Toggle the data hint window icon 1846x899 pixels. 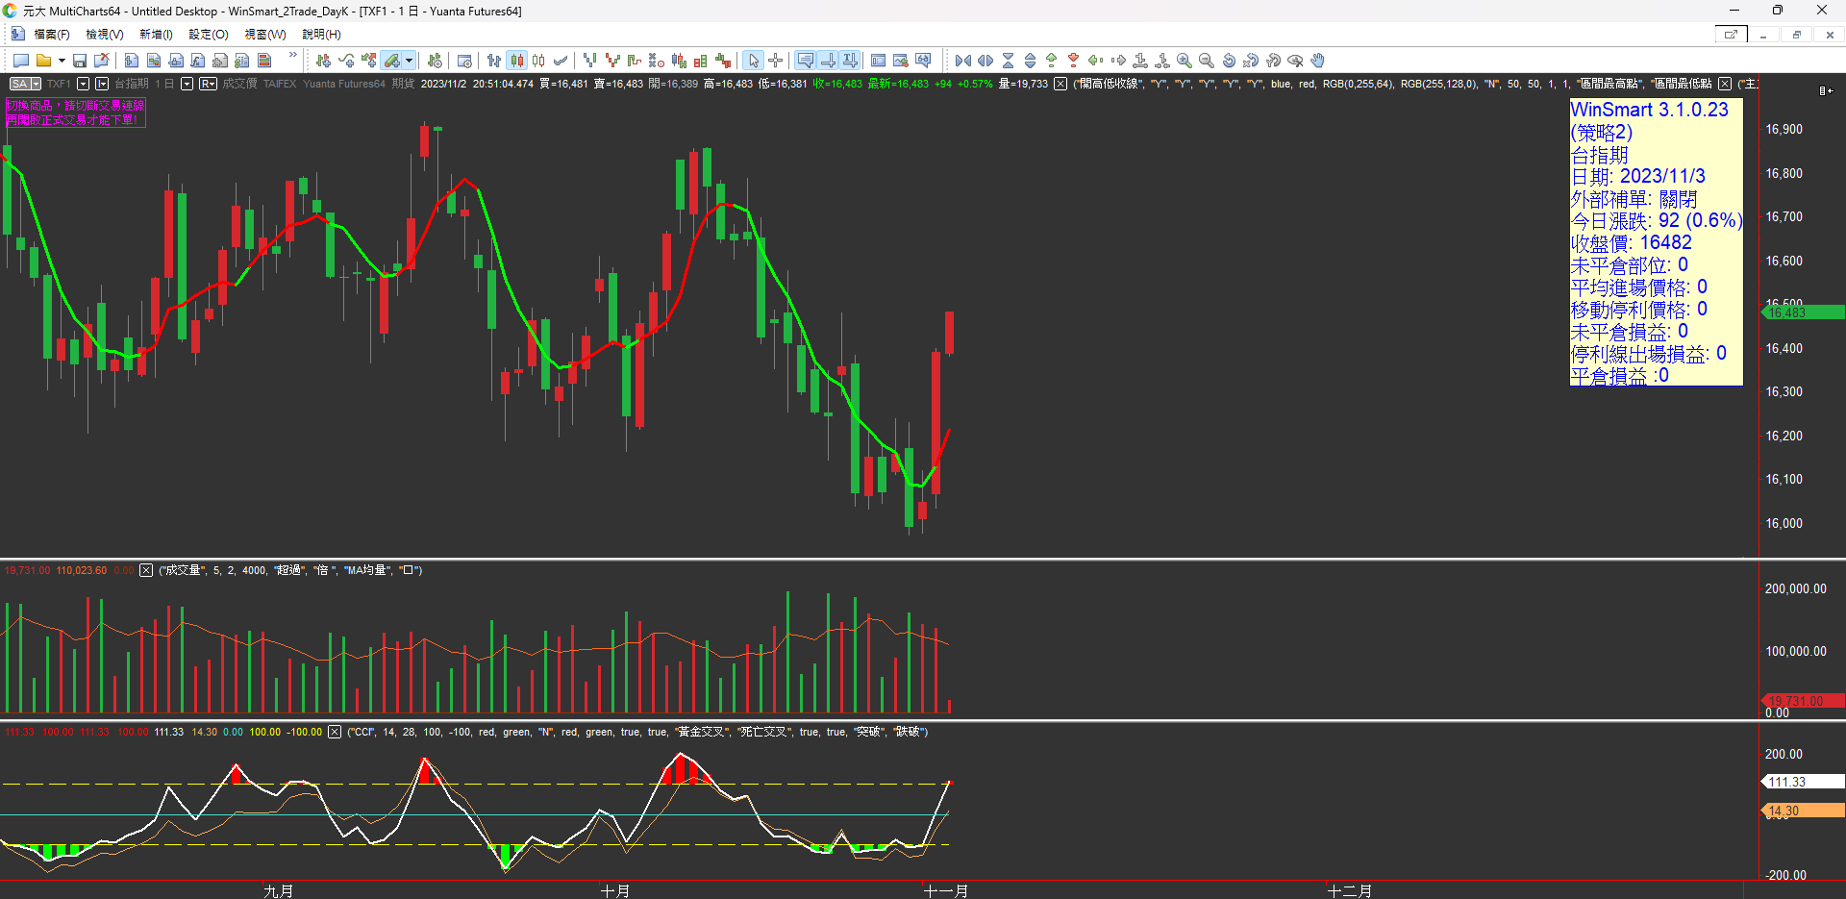806,61
